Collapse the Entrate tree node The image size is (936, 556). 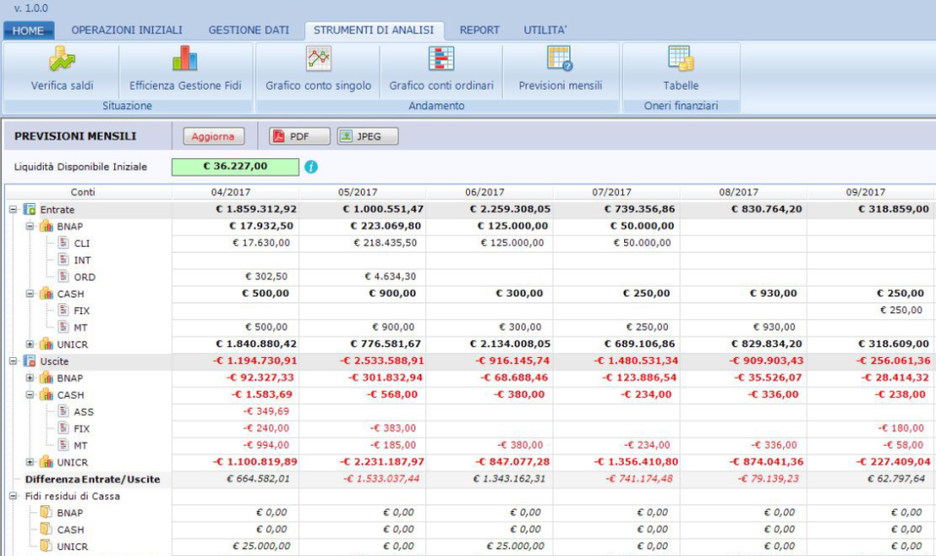tap(14, 210)
